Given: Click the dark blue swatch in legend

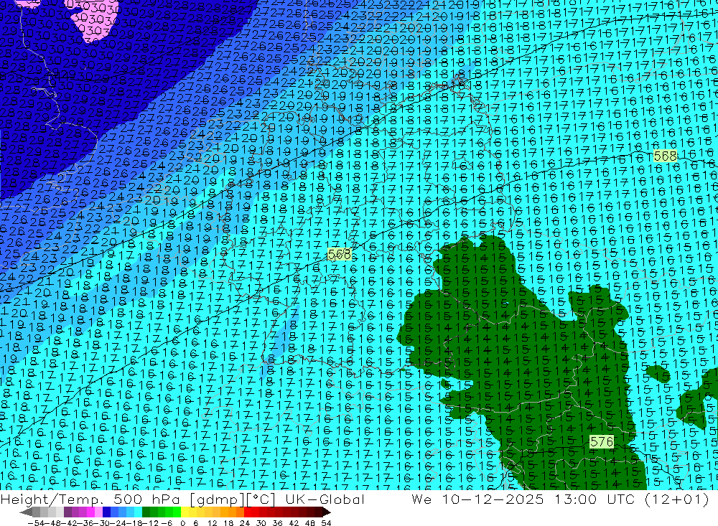Looking at the screenshot, I should click(106, 512).
